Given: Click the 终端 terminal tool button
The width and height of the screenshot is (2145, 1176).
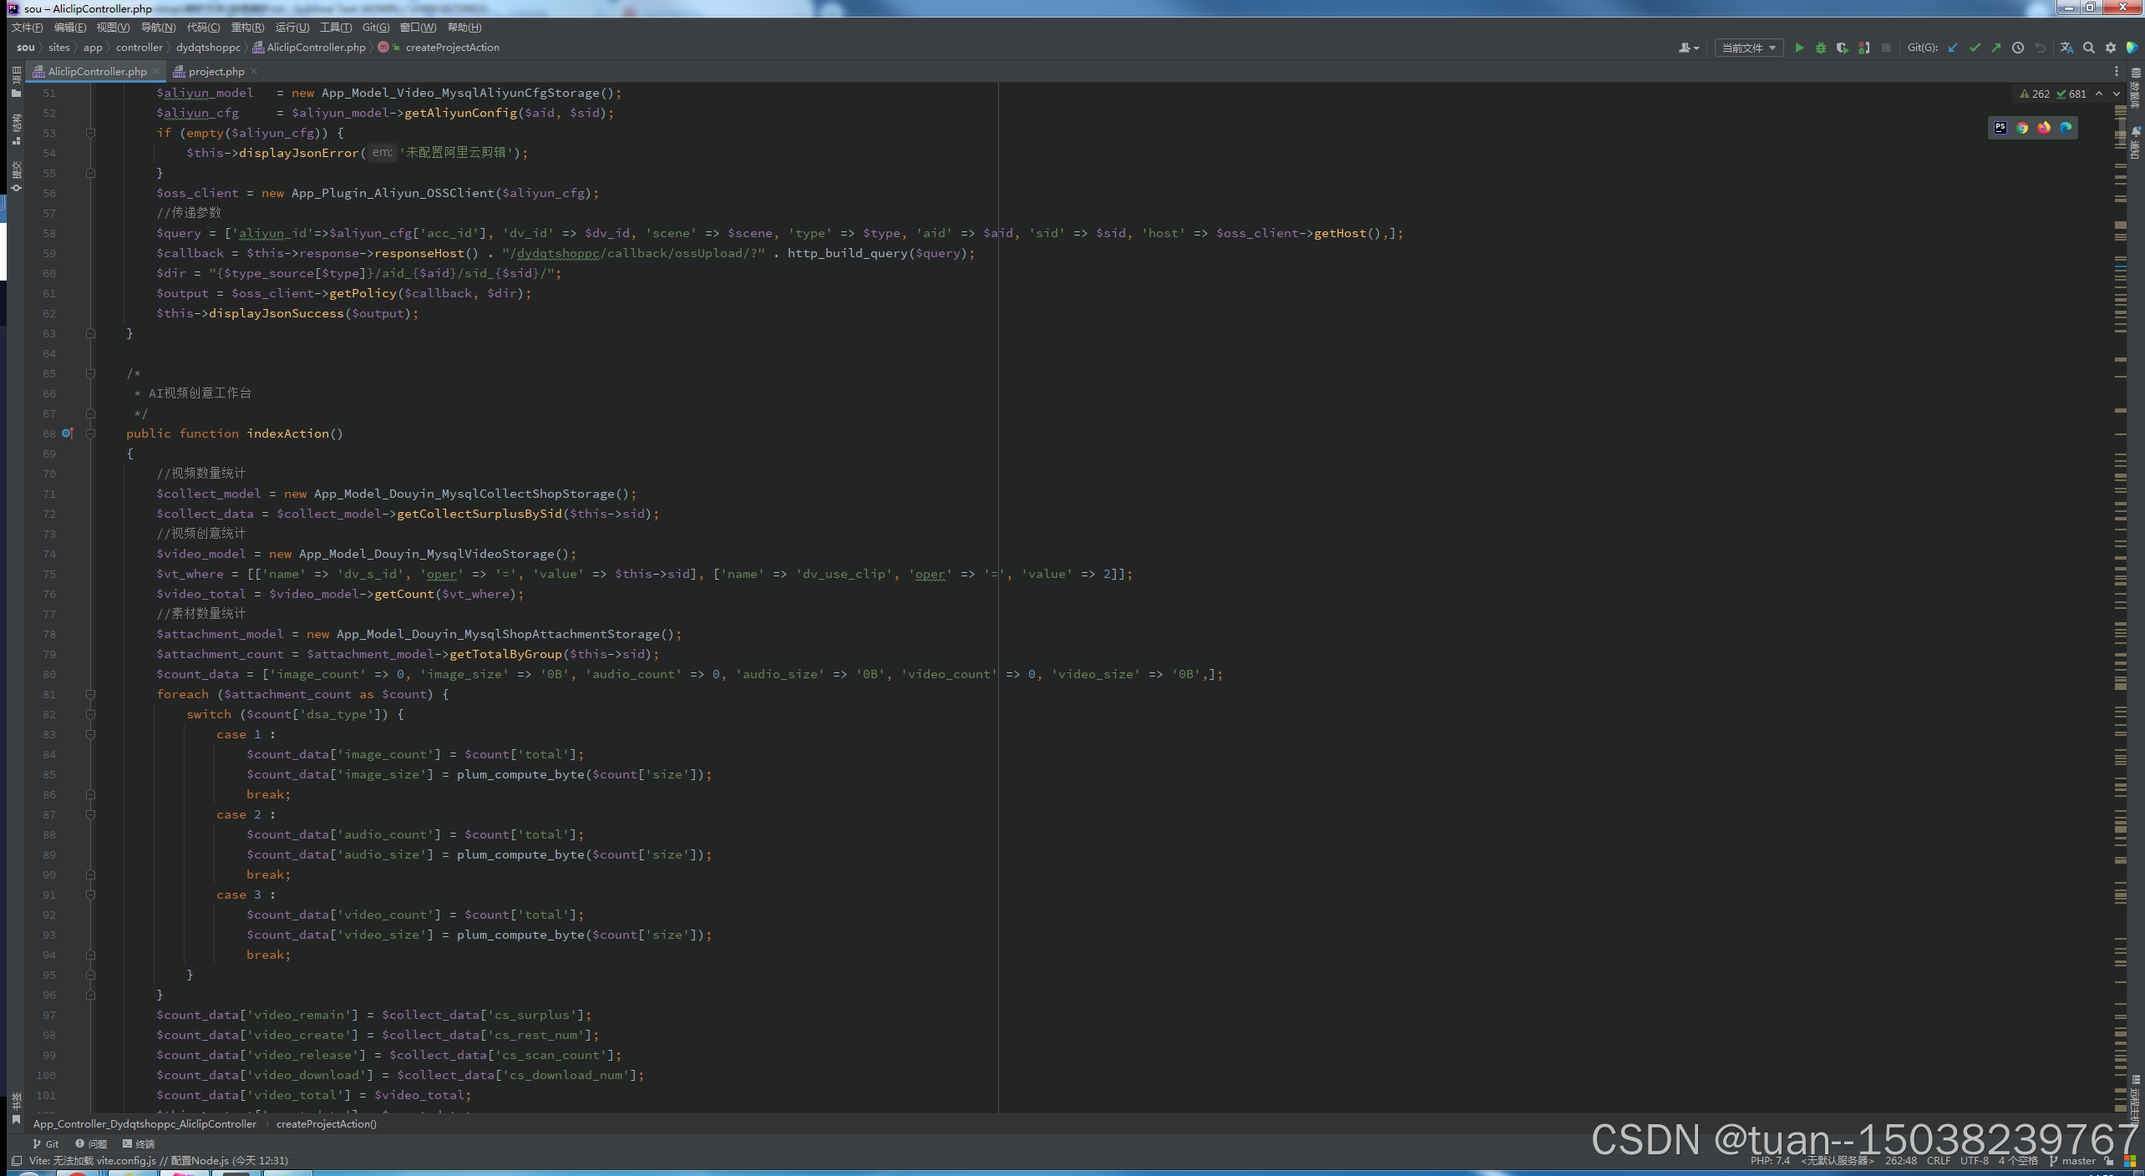Looking at the screenshot, I should point(139,1144).
